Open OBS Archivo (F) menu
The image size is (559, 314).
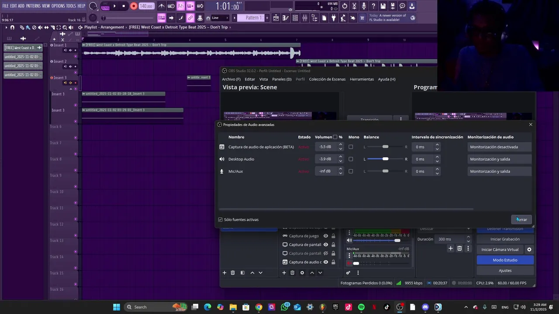coord(231,79)
